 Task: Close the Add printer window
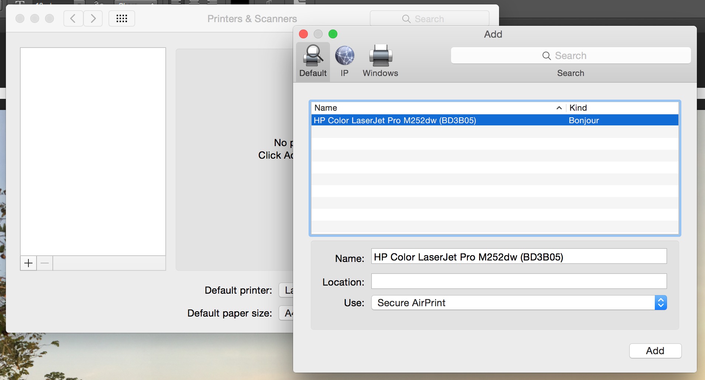click(x=303, y=34)
